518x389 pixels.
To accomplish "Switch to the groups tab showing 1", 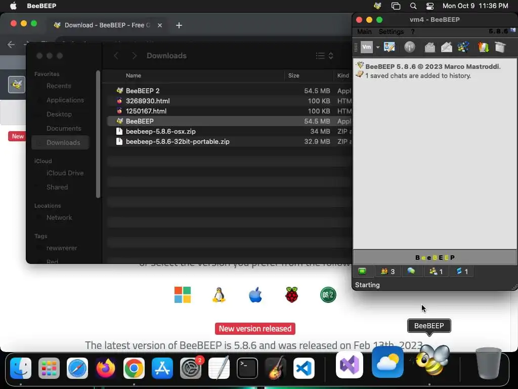I will 436,271.
